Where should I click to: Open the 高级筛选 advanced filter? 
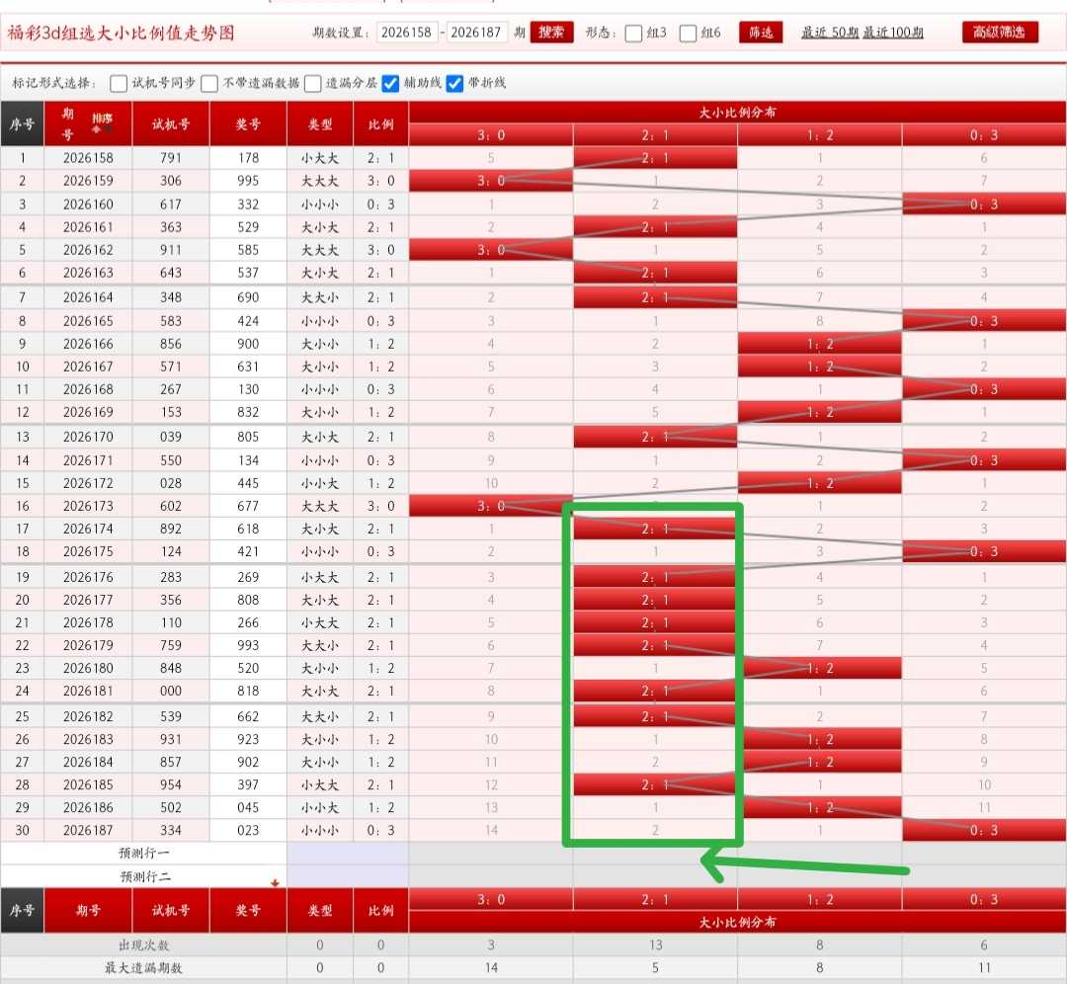pyautogui.click(x=1000, y=32)
